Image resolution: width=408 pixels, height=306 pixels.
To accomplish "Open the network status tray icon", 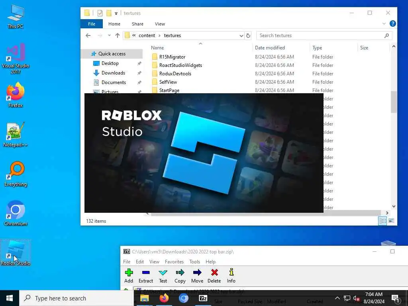I will point(347,298).
